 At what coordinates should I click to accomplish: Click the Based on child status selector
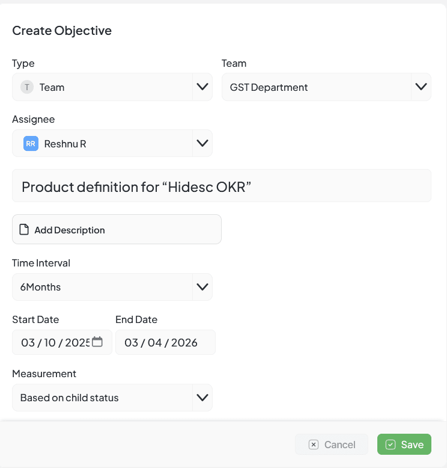click(102, 398)
